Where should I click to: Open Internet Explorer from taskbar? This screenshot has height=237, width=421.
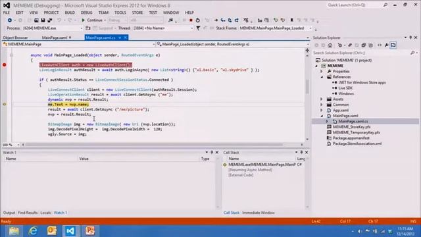(x=33, y=231)
